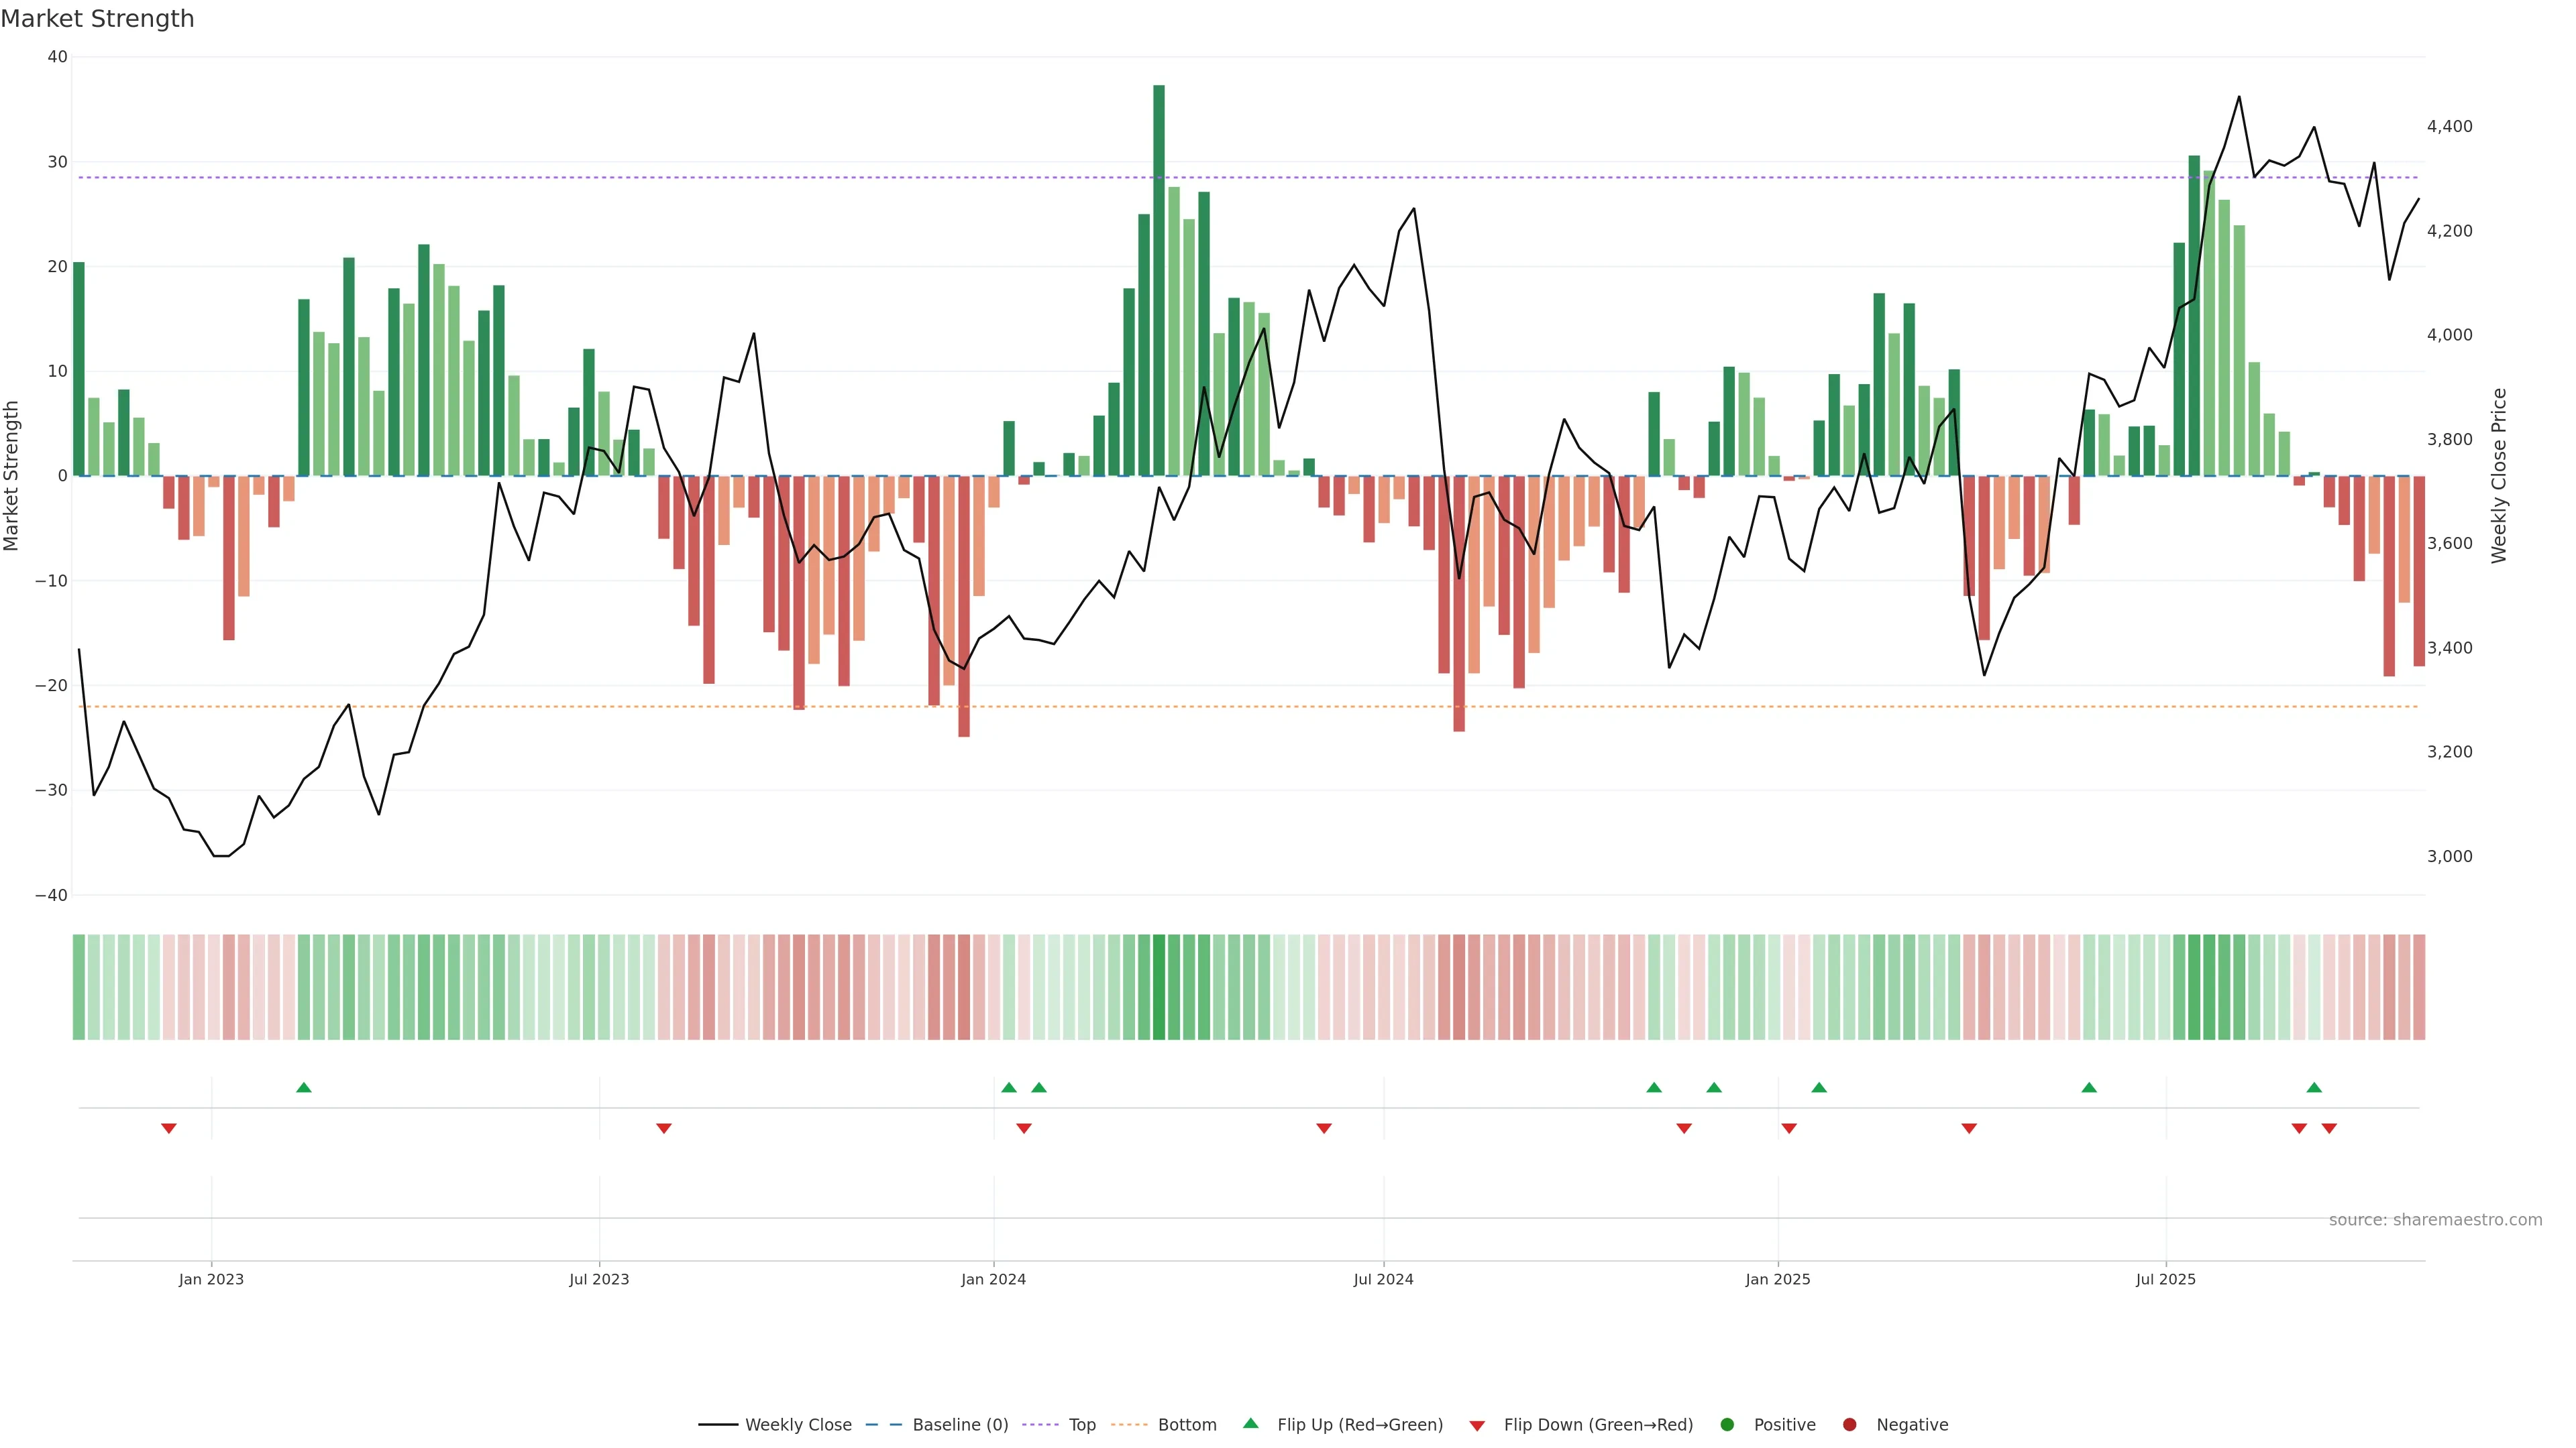Click the Jul 2025 x-axis label

[x=2165, y=1279]
